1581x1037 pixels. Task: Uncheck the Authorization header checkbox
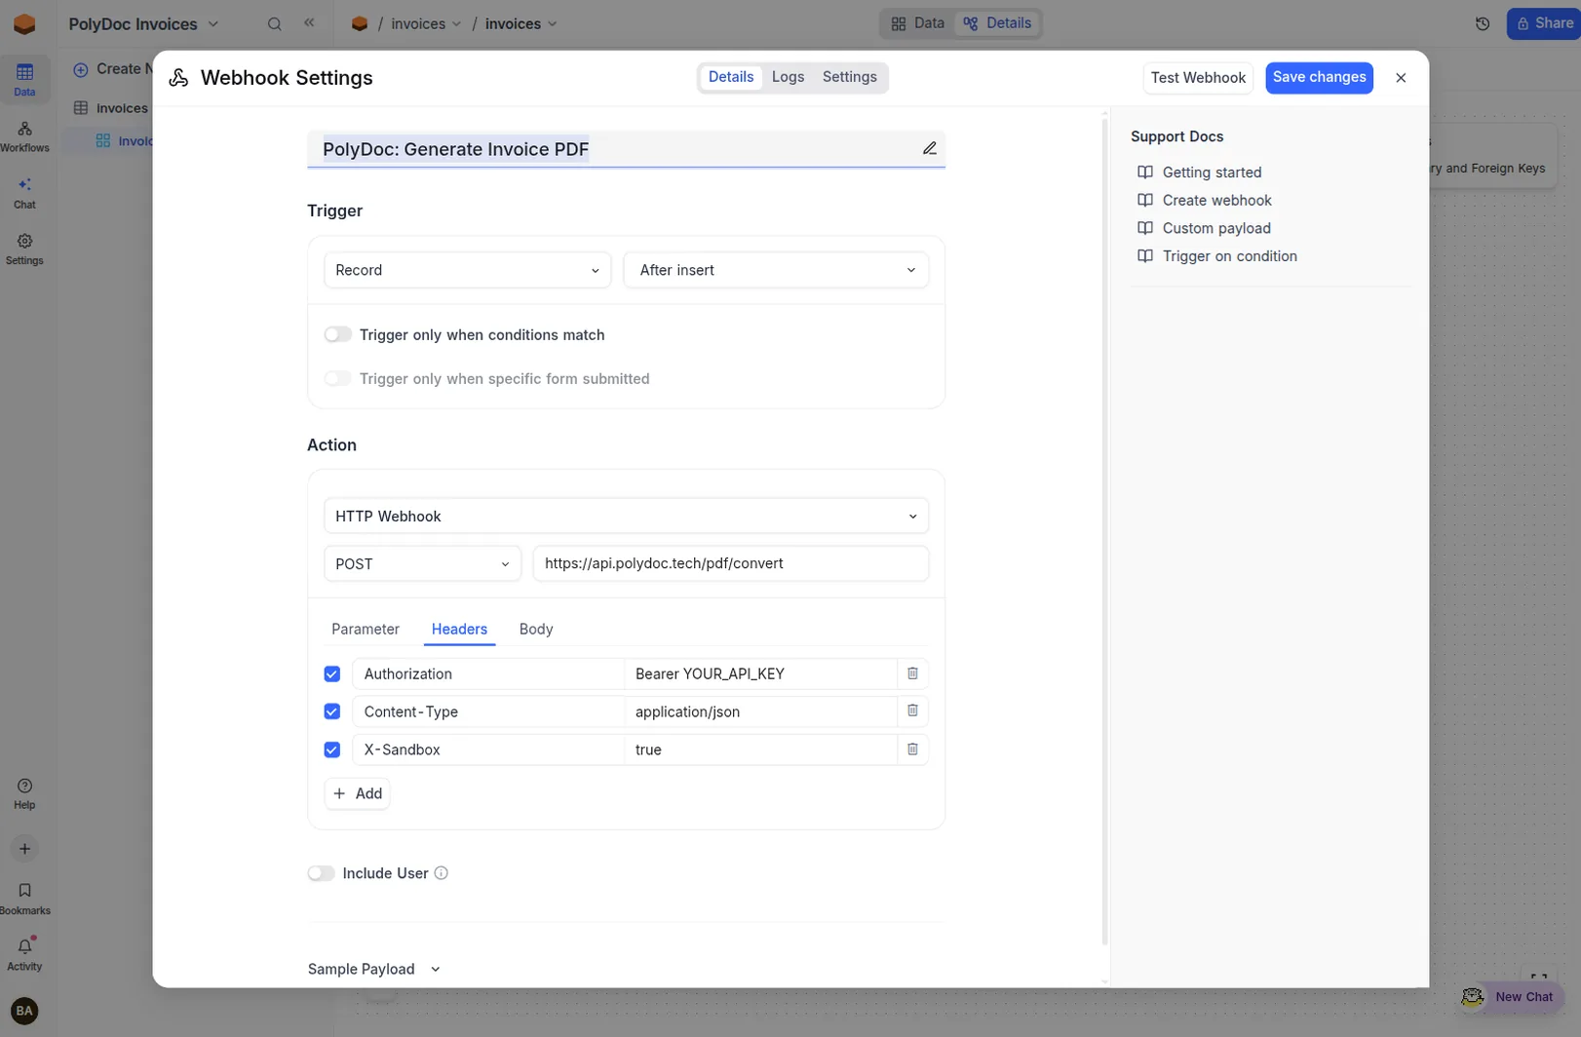332,674
